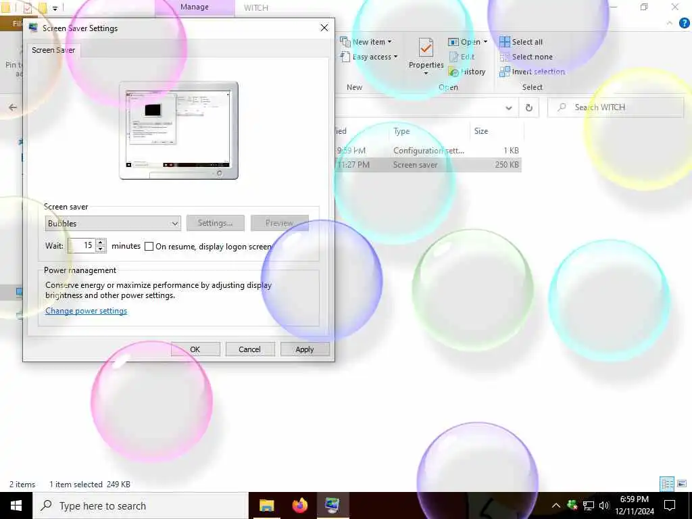The width and height of the screenshot is (692, 519).
Task: Click the Preview button
Action: (279, 223)
